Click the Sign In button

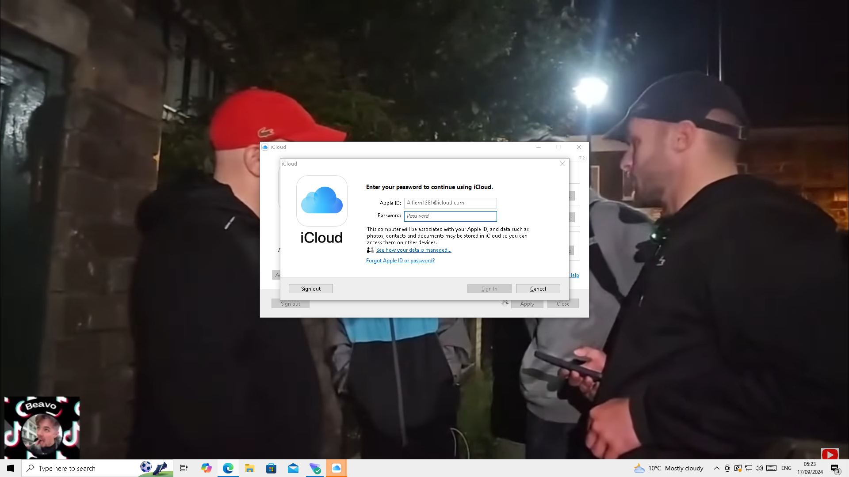(x=489, y=289)
